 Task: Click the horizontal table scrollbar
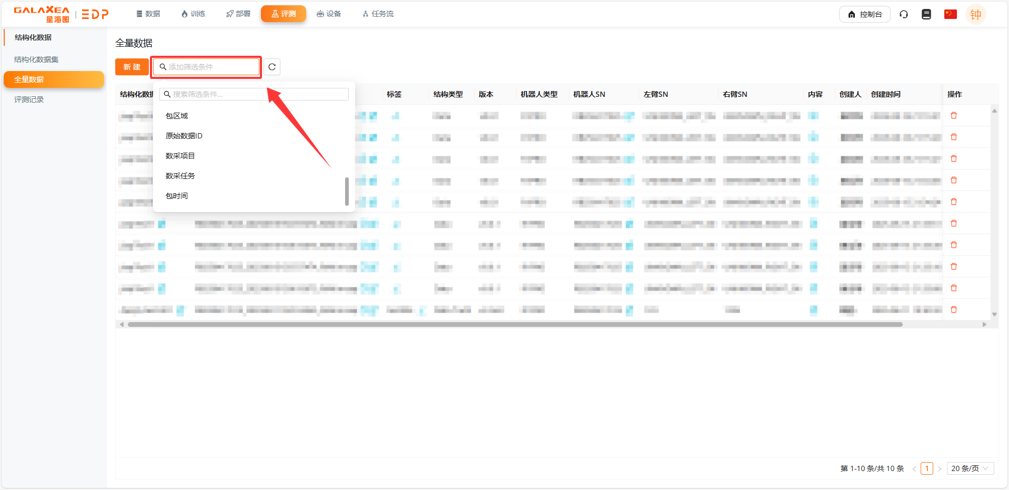pos(514,325)
